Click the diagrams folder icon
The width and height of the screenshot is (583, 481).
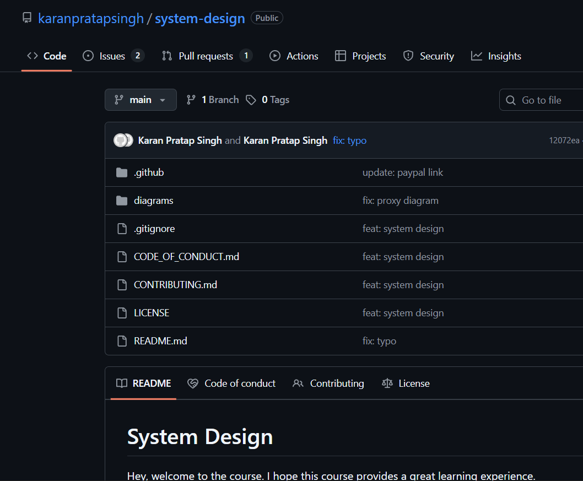(122, 201)
